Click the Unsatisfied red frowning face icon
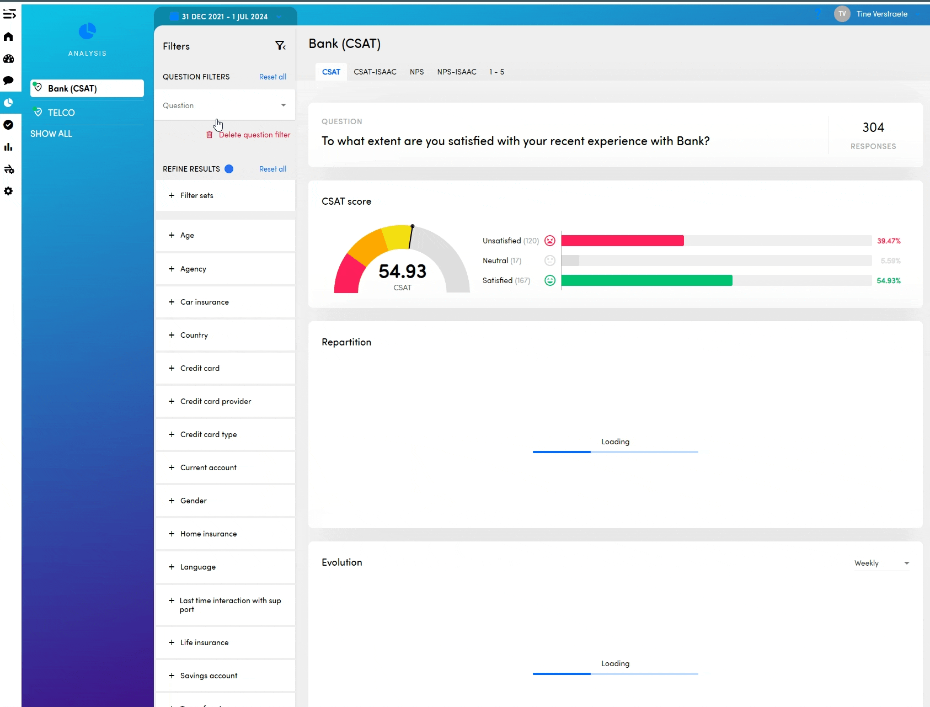Image resolution: width=930 pixels, height=707 pixels. coord(549,241)
